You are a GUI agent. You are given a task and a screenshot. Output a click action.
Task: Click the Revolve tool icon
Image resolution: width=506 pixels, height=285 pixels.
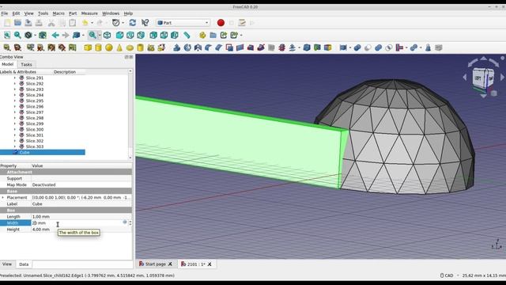[187, 47]
